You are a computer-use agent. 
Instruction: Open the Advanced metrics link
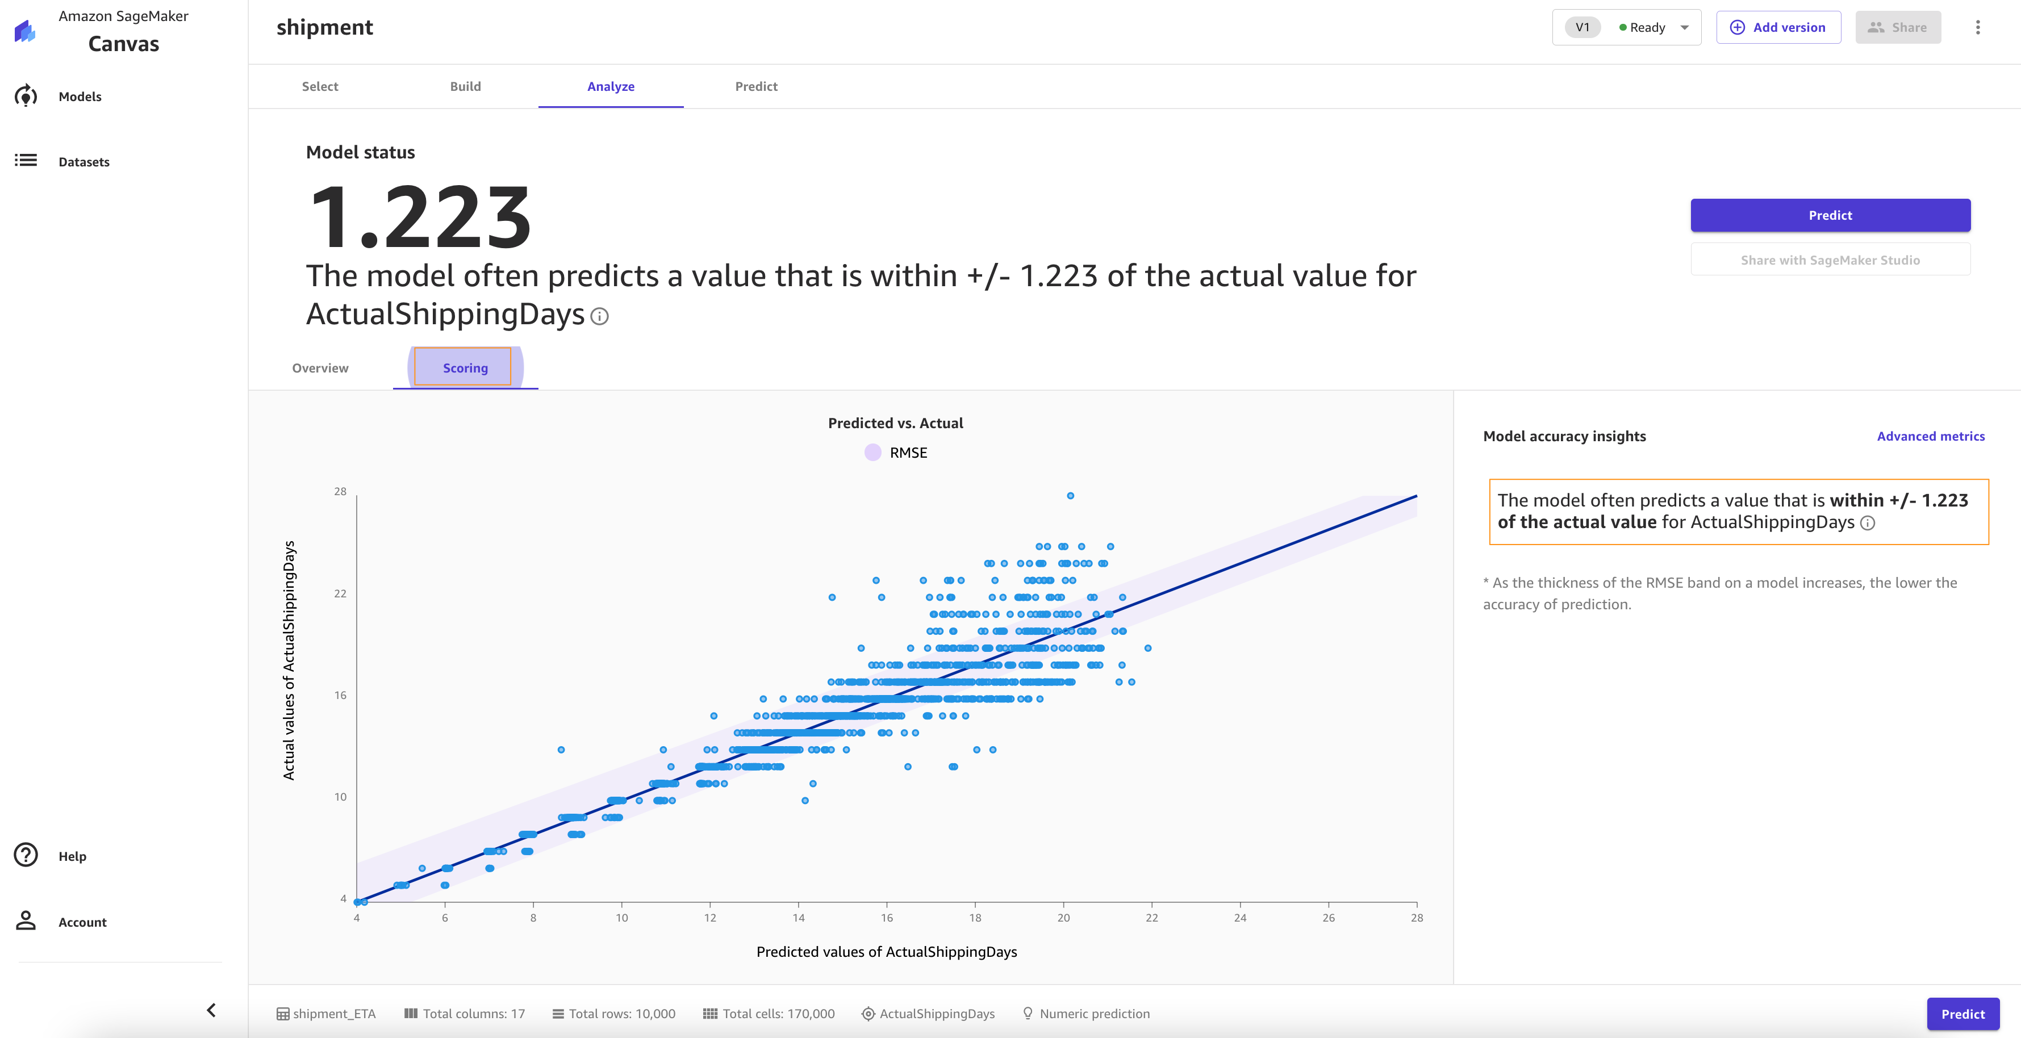(x=1930, y=436)
